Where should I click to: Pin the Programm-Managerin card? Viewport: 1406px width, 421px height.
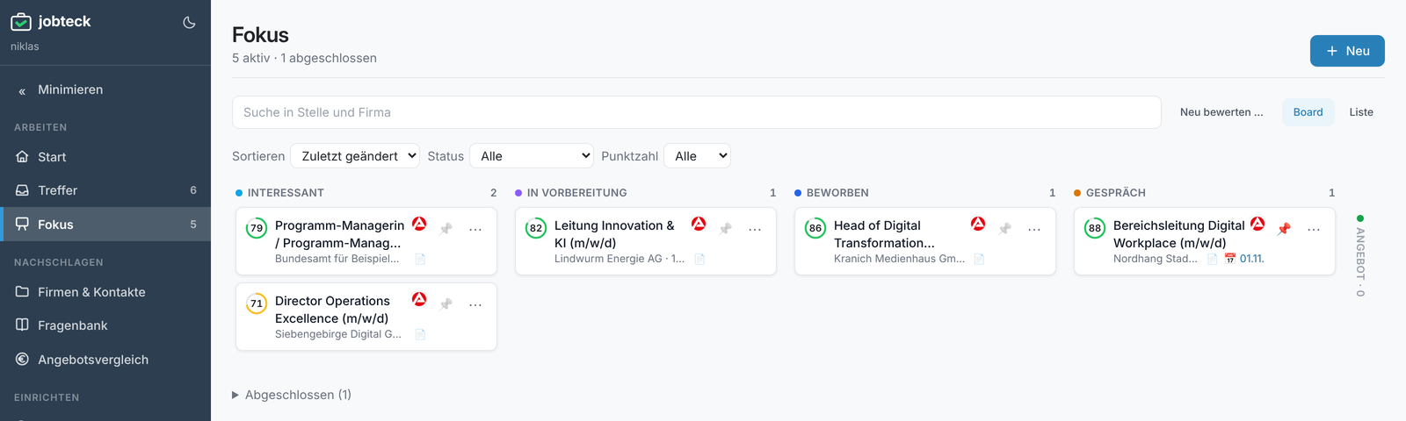tap(446, 229)
